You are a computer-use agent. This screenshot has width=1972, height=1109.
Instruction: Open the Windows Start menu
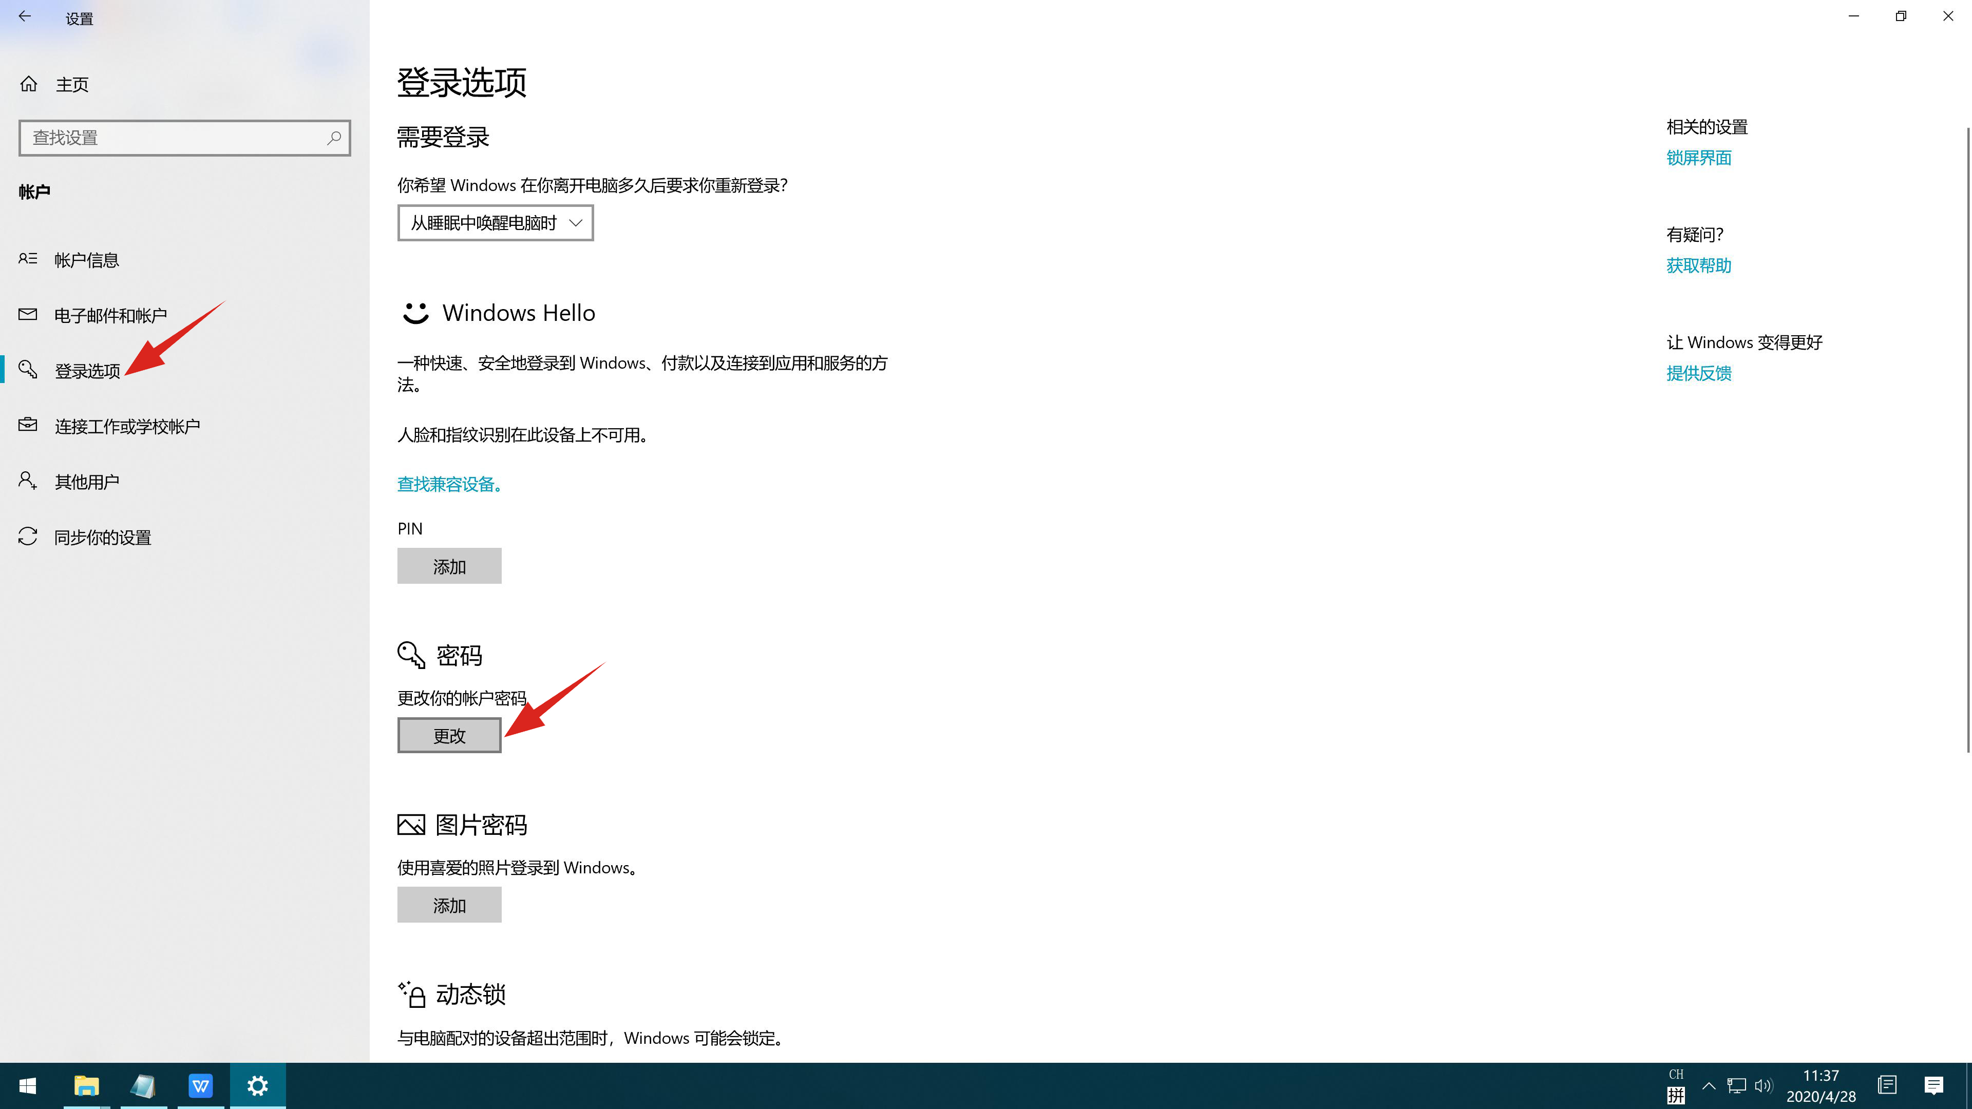pyautogui.click(x=28, y=1086)
